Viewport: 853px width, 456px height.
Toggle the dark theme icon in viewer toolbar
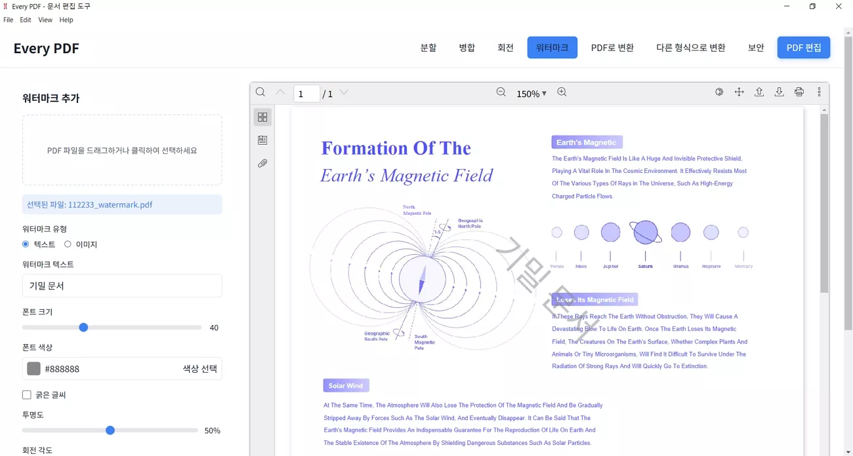tap(719, 92)
